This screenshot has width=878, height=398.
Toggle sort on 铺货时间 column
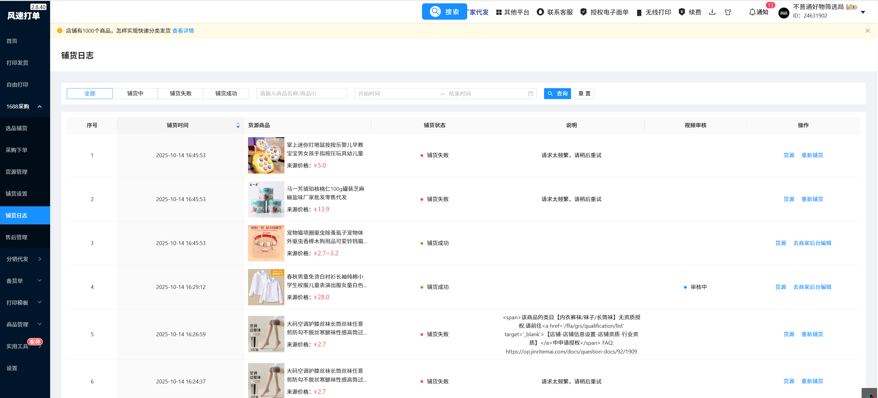[x=238, y=125]
